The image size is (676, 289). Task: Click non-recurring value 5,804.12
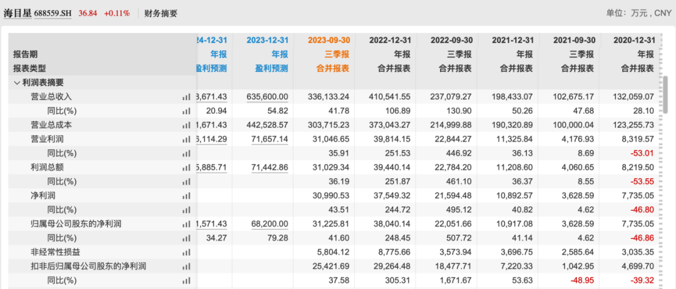pos(334,252)
